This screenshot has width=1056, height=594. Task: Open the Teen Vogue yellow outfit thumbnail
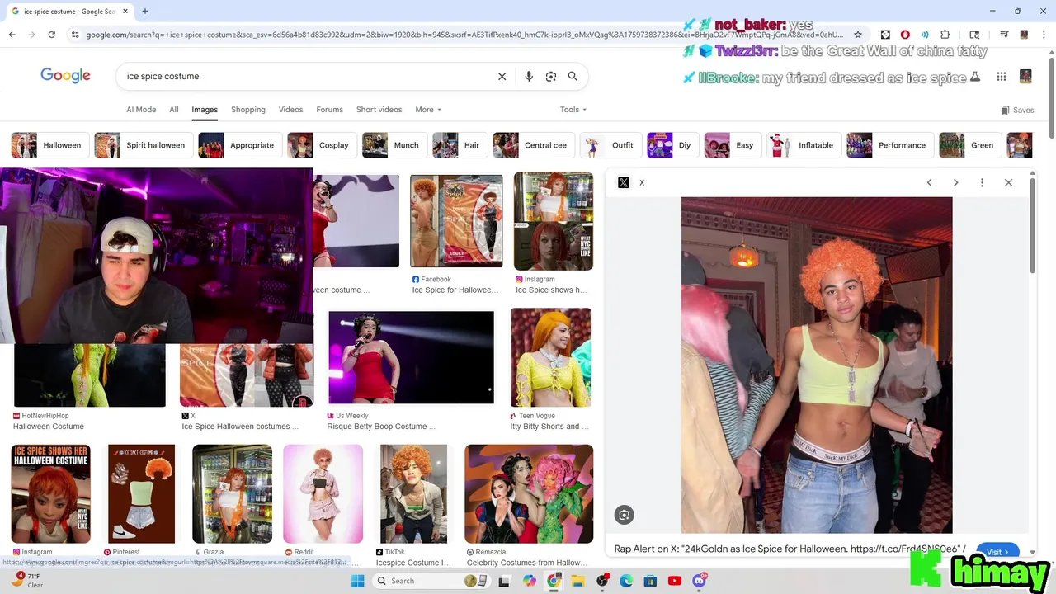[551, 357]
